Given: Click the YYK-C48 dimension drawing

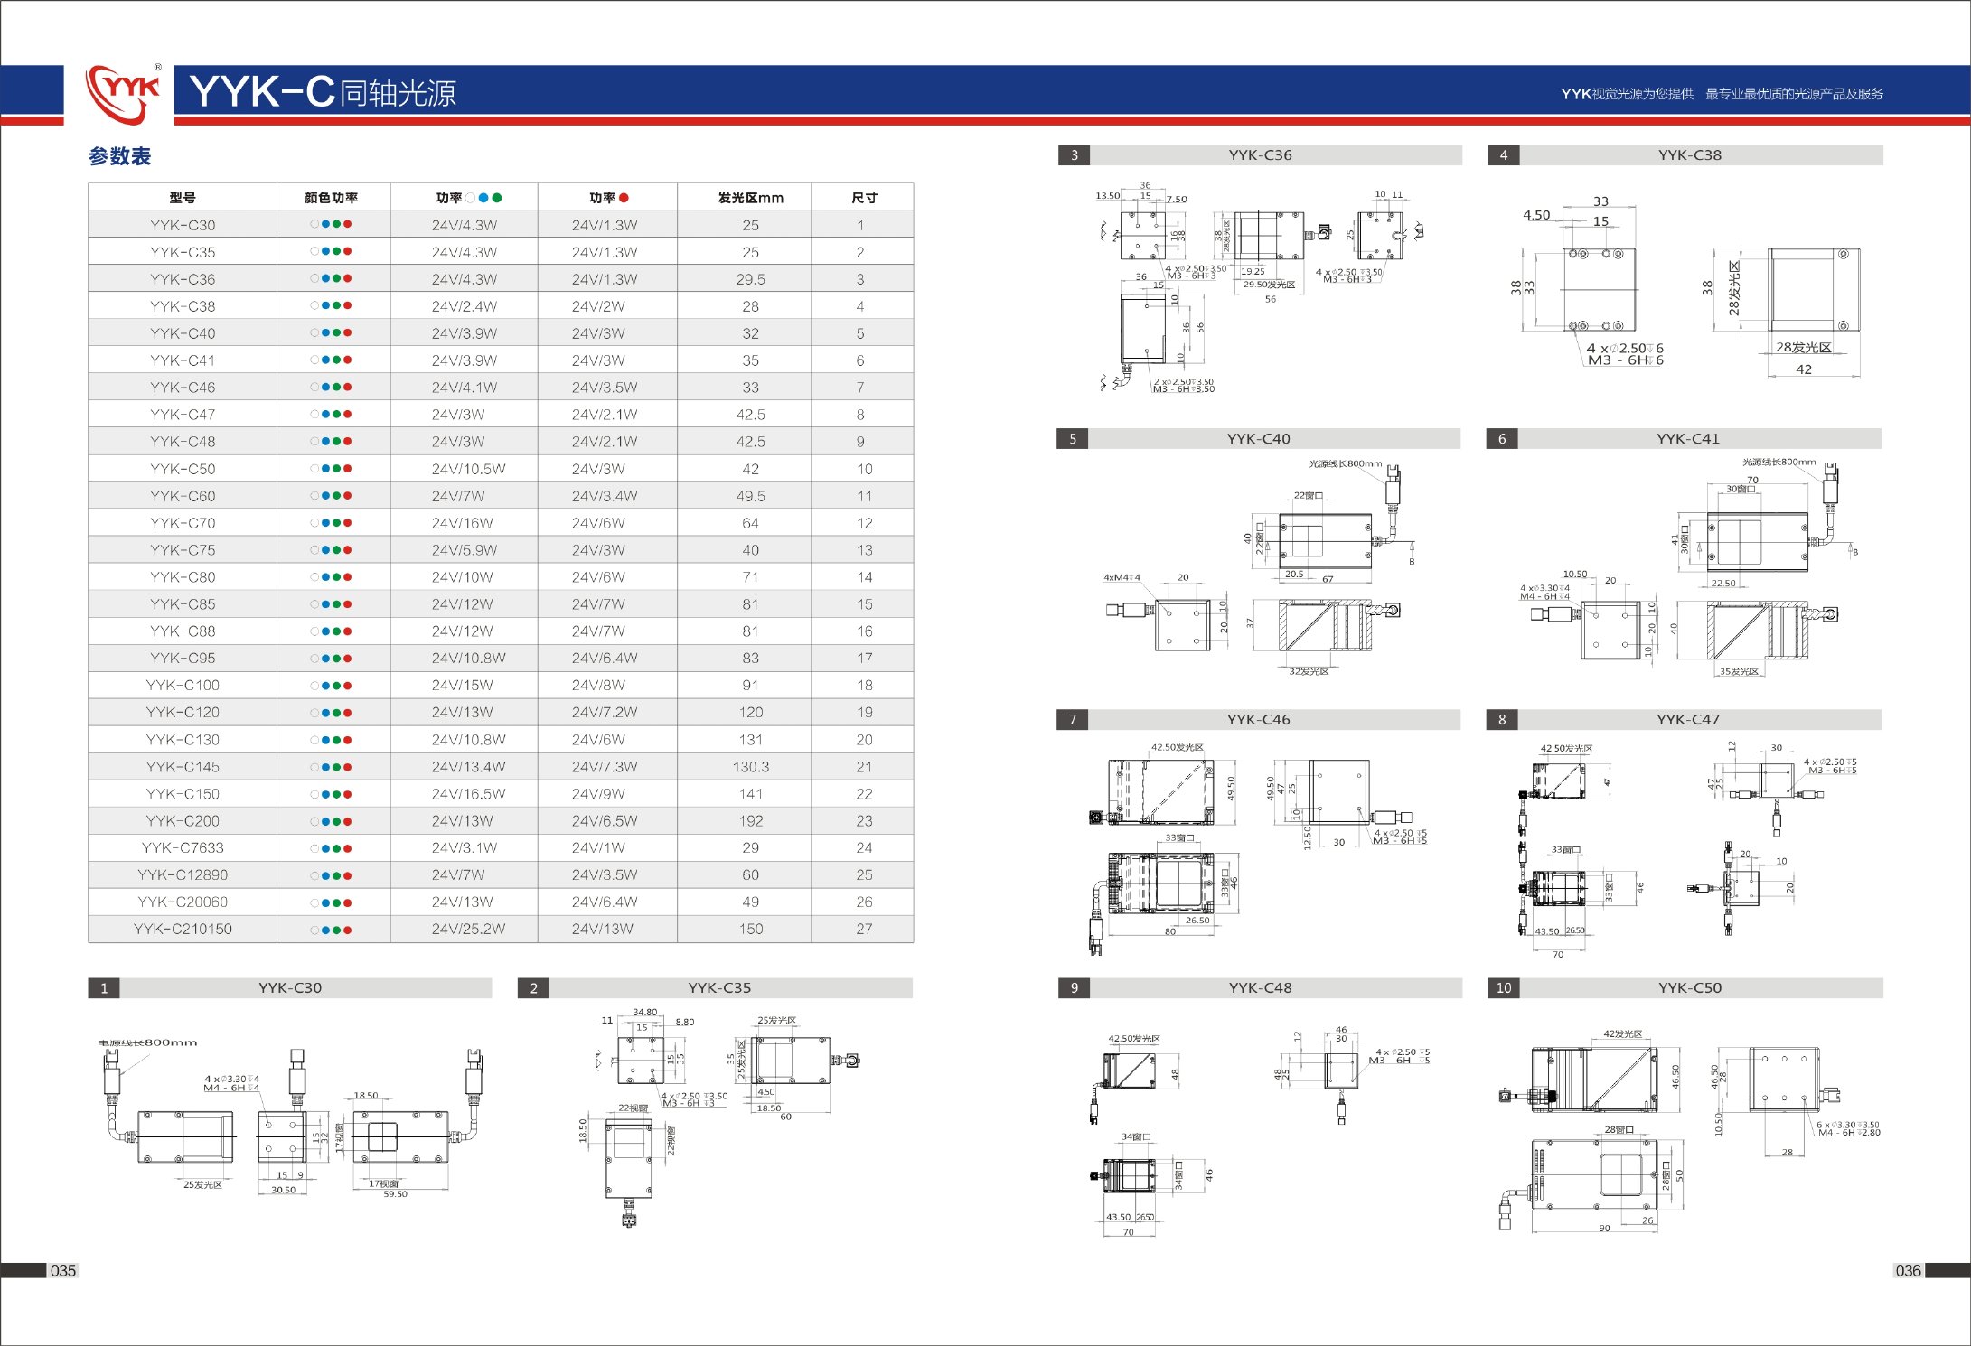Looking at the screenshot, I should tap(1261, 1129).
